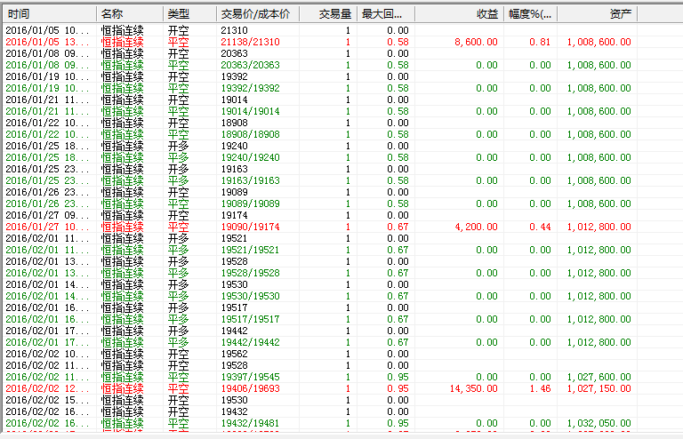Click the percentage value 0.81
Image resolution: width=683 pixels, height=439 pixels.
pos(540,42)
